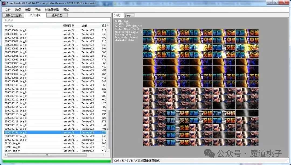This screenshot has height=165, width=291.
Task: Open the 过滤器类型 menu
Action: point(52,10)
